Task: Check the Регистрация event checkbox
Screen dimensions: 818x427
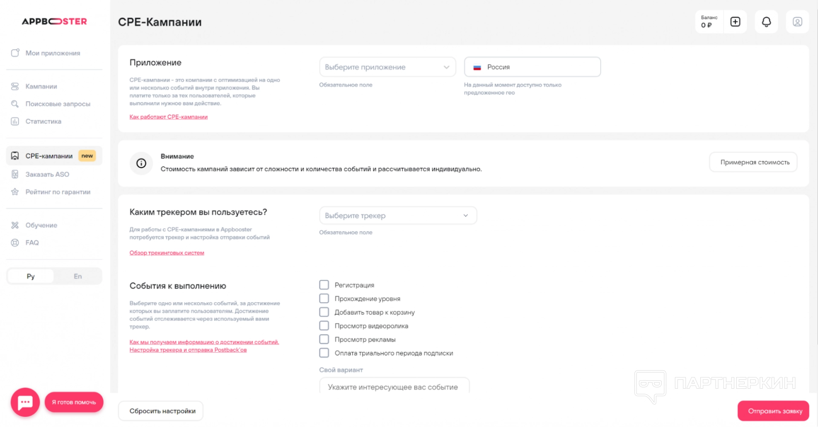Action: tap(324, 285)
